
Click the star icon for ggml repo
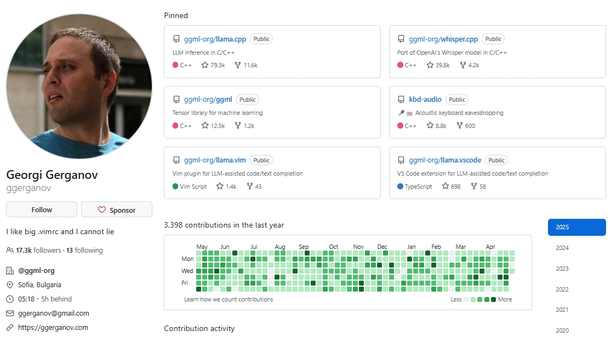(205, 125)
